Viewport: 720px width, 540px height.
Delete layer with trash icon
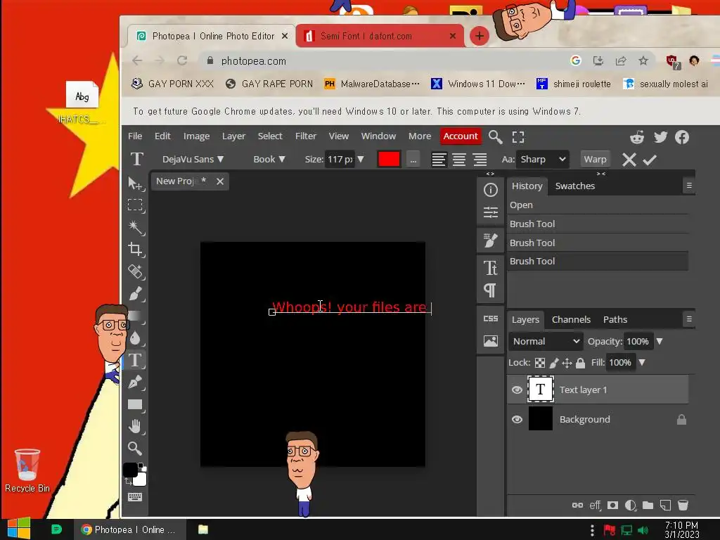[x=683, y=505]
